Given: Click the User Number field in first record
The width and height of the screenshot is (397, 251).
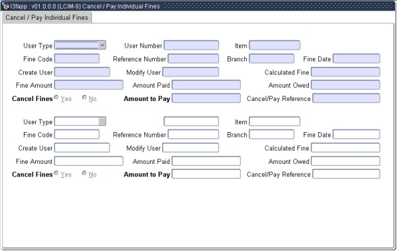Looking at the screenshot, I should (191, 45).
